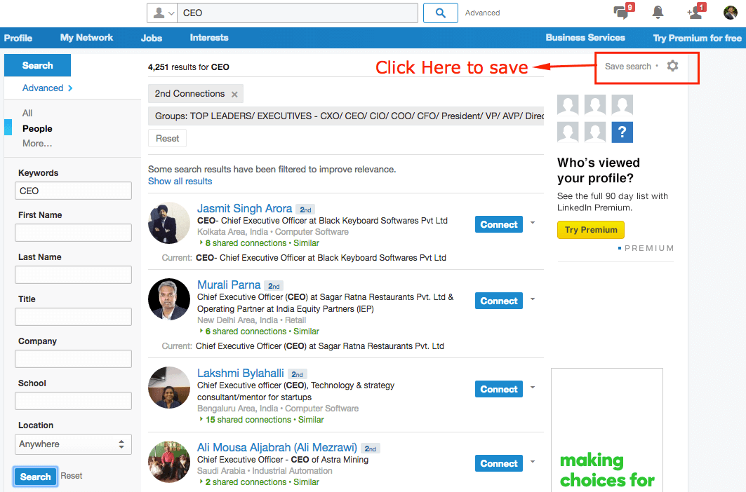This screenshot has width=746, height=492.
Task: Click Save search
Action: click(x=627, y=67)
